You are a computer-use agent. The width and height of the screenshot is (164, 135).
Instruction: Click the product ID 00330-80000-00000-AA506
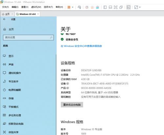[96, 88]
